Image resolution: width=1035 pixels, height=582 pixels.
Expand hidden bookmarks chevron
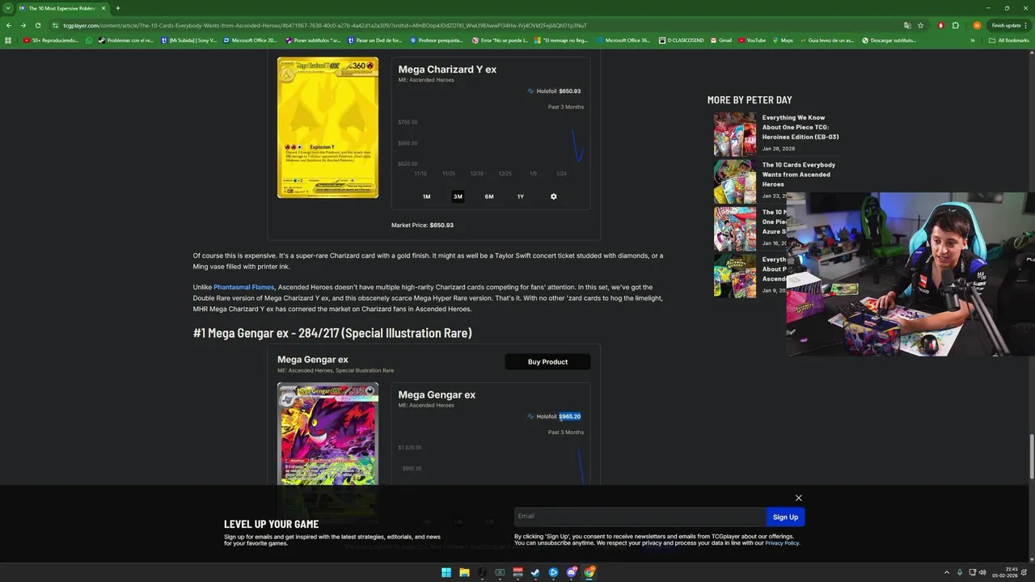point(973,40)
